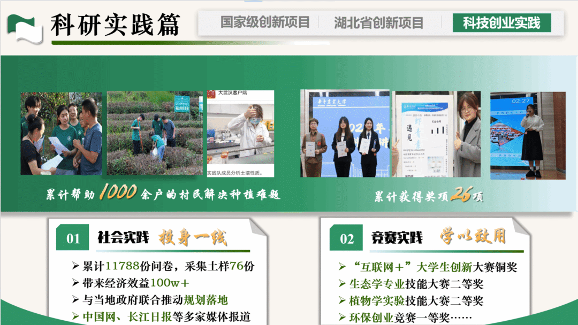Click the orange 投身一线 calligraphy text
The height and width of the screenshot is (325, 578).
pos(193,238)
